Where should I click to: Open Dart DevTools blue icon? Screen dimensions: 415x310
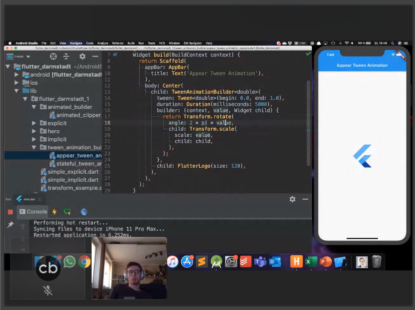84,211
